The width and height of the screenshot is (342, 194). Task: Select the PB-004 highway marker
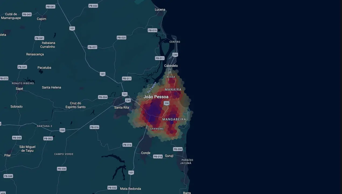pos(103,97)
